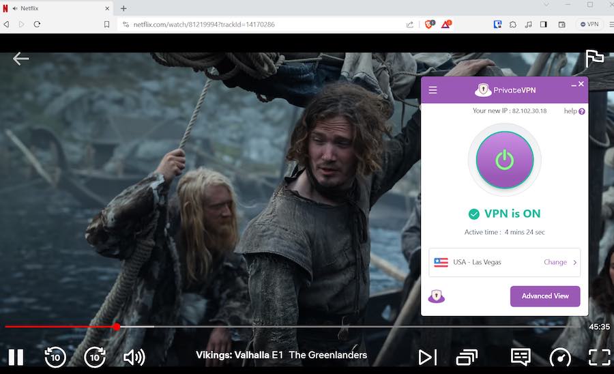Click the red playback progress scrubber
Screen dimensions: 614x374
tap(117, 326)
